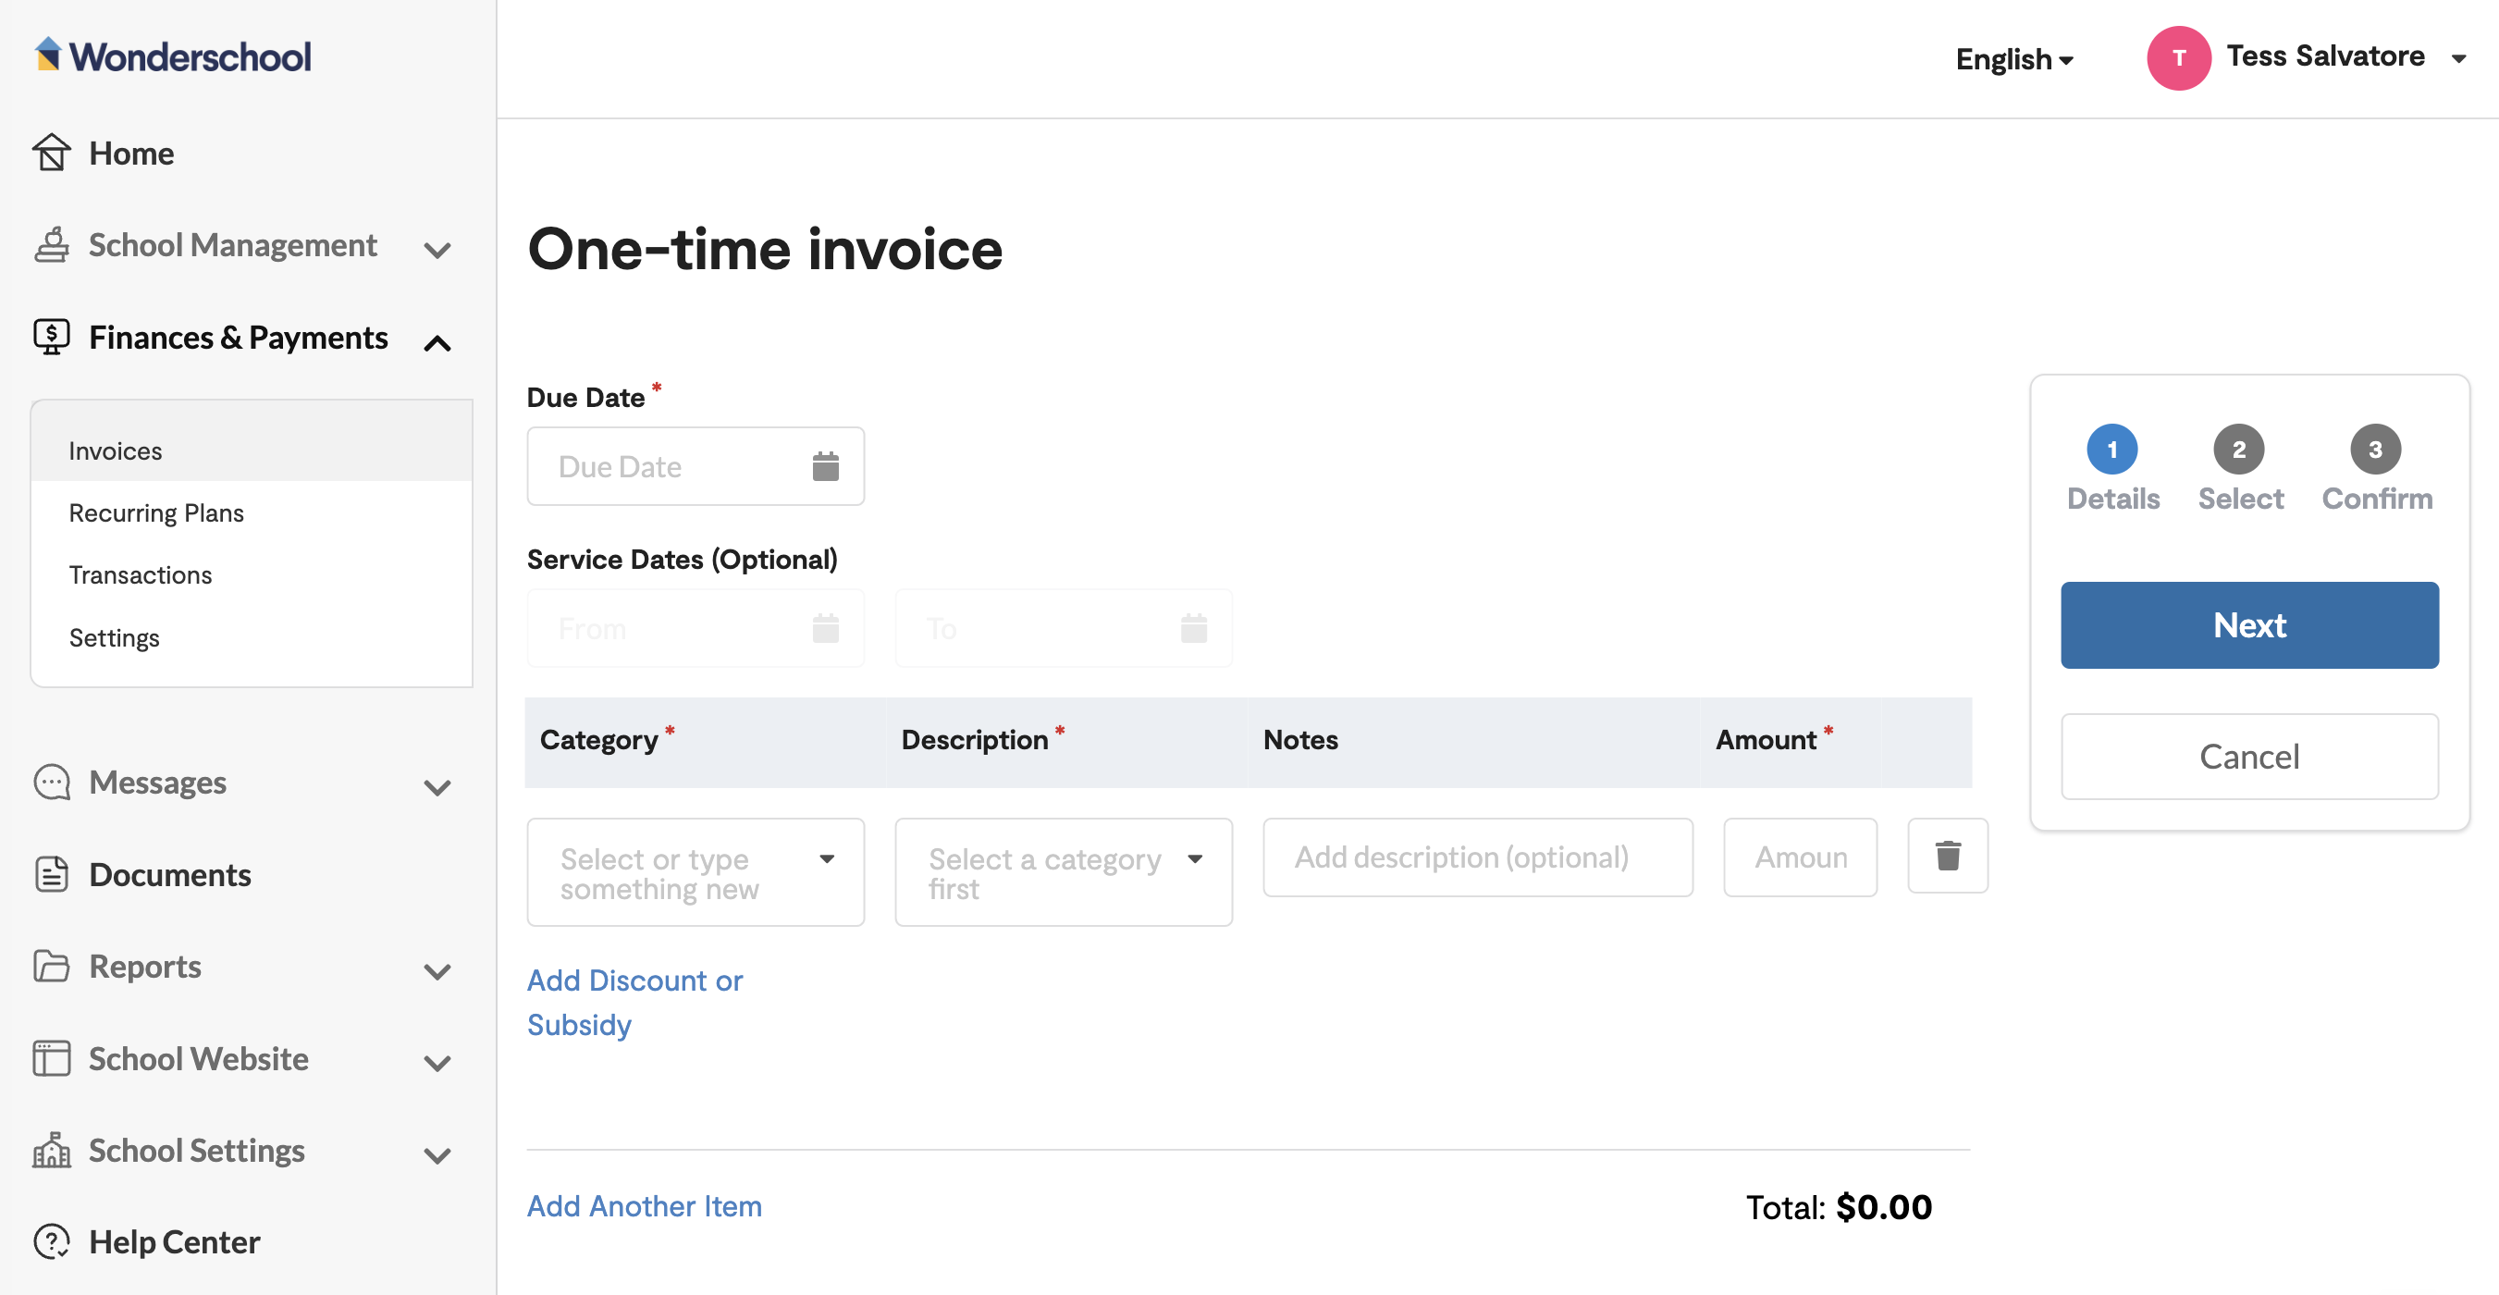Click the Home house icon
This screenshot has width=2499, height=1295.
tap(52, 153)
